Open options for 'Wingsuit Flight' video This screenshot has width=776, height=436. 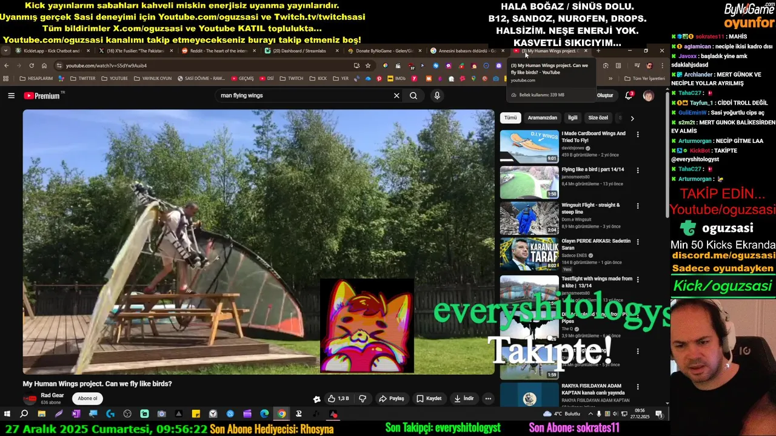(x=637, y=206)
